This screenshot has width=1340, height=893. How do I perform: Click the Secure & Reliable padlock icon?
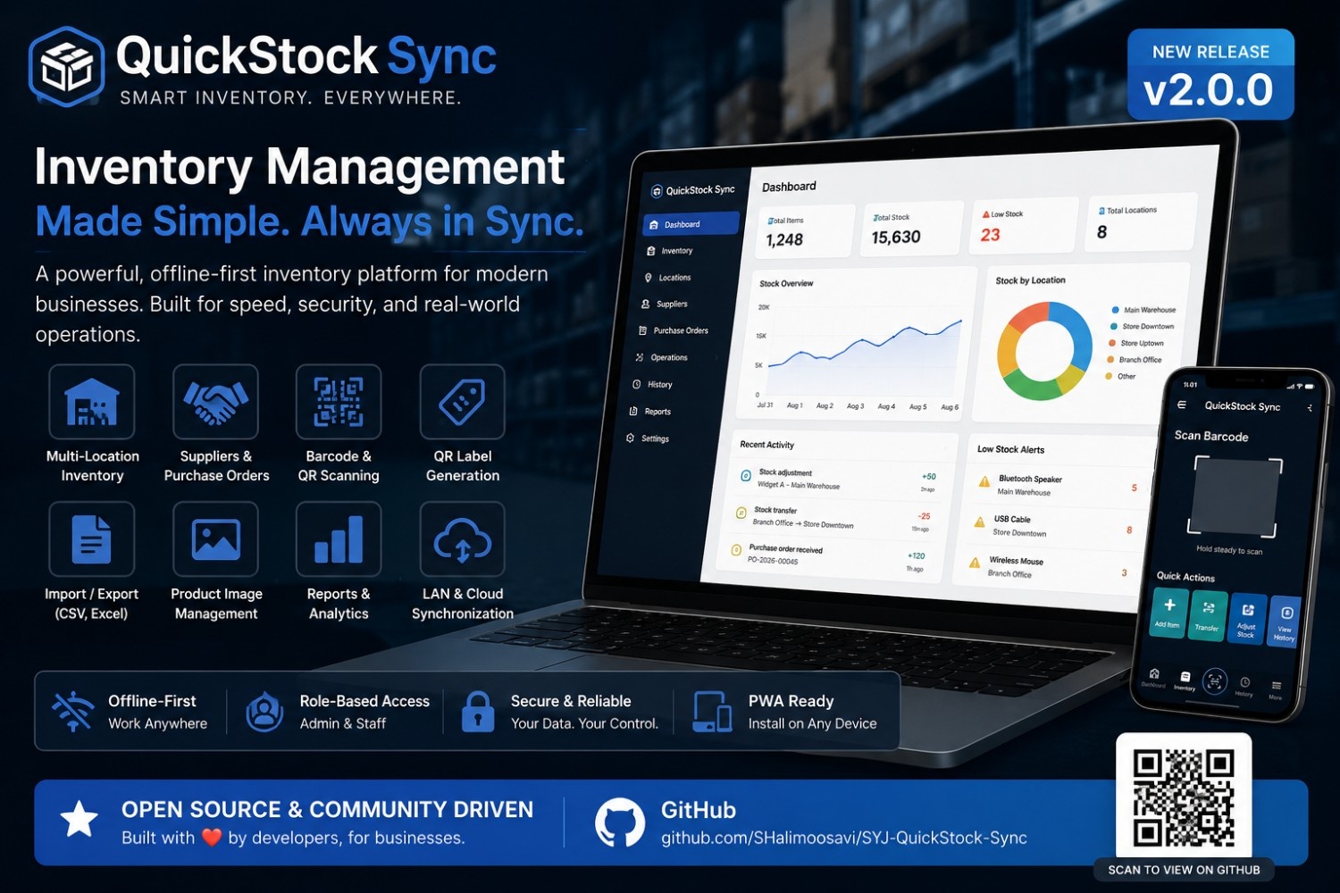point(478,712)
